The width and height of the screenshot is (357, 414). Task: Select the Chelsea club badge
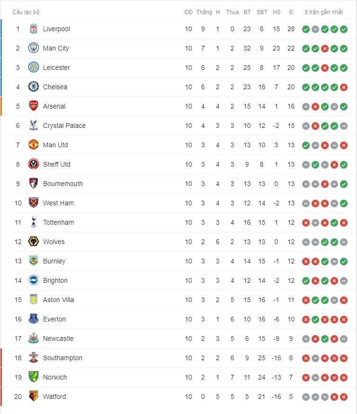pyautogui.click(x=33, y=86)
